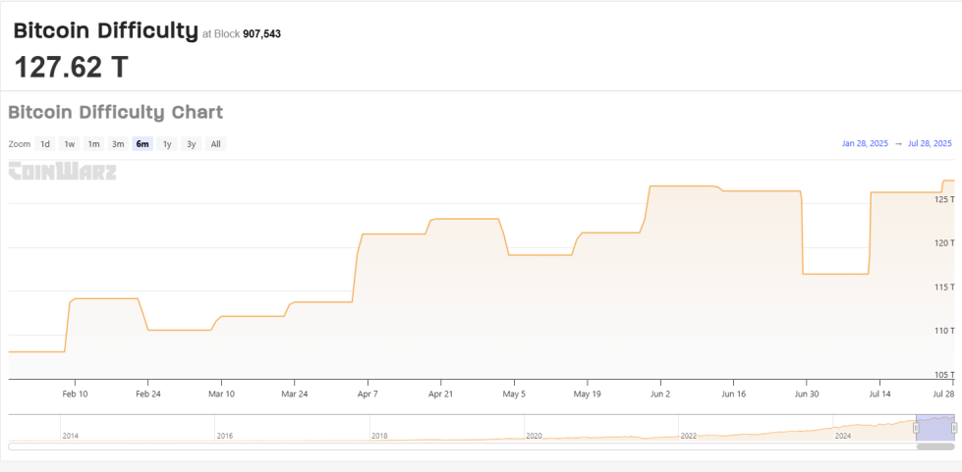
Task: Click the navigator's left range handle
Action: coord(916,428)
